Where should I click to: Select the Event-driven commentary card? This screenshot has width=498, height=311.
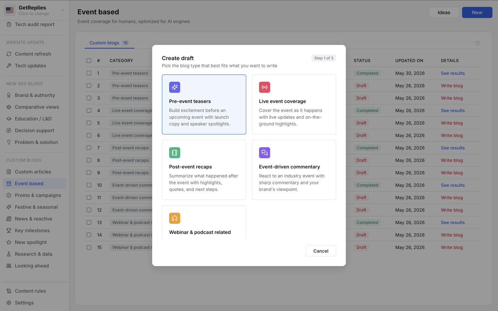coord(294,170)
